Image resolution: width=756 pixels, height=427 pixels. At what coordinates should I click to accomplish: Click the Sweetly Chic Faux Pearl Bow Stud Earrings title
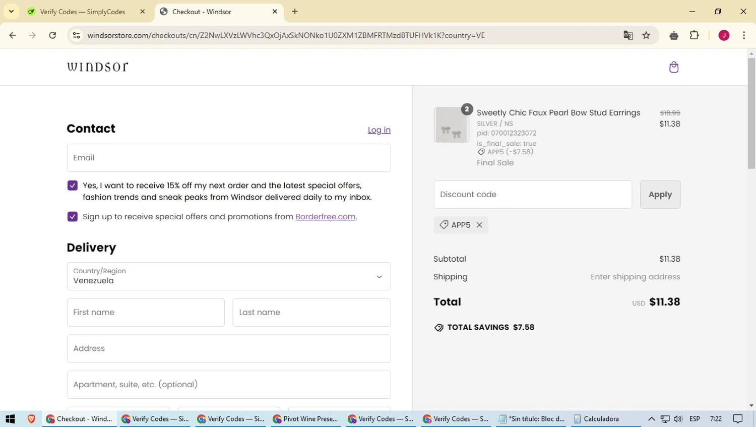click(558, 113)
